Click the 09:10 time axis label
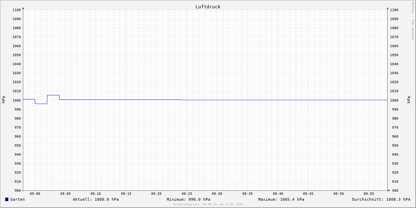Viewport: 416px width, 208px height. tap(96, 194)
